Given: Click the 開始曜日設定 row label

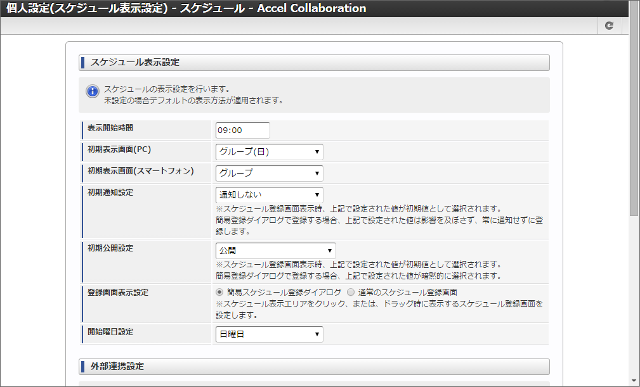Looking at the screenshot, I should click(110, 332).
